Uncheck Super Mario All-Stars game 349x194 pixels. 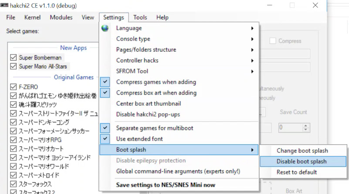(14, 66)
